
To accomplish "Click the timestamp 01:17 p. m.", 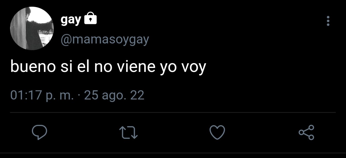I will [x=42, y=96].
